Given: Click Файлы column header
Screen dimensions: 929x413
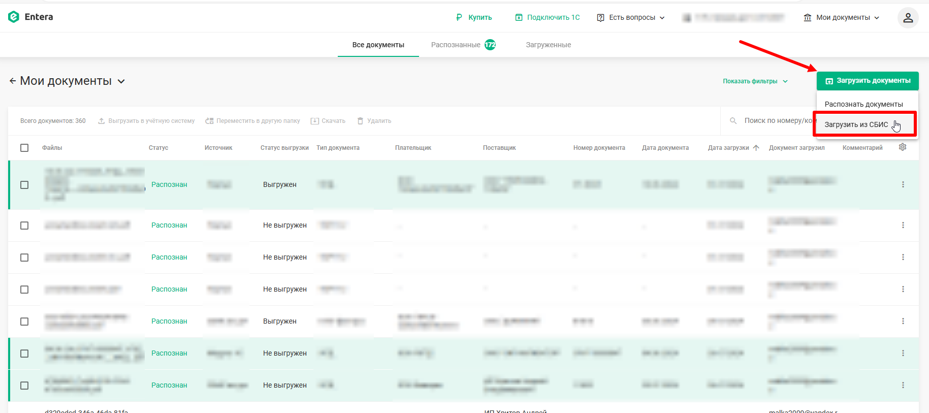Looking at the screenshot, I should click(52, 148).
